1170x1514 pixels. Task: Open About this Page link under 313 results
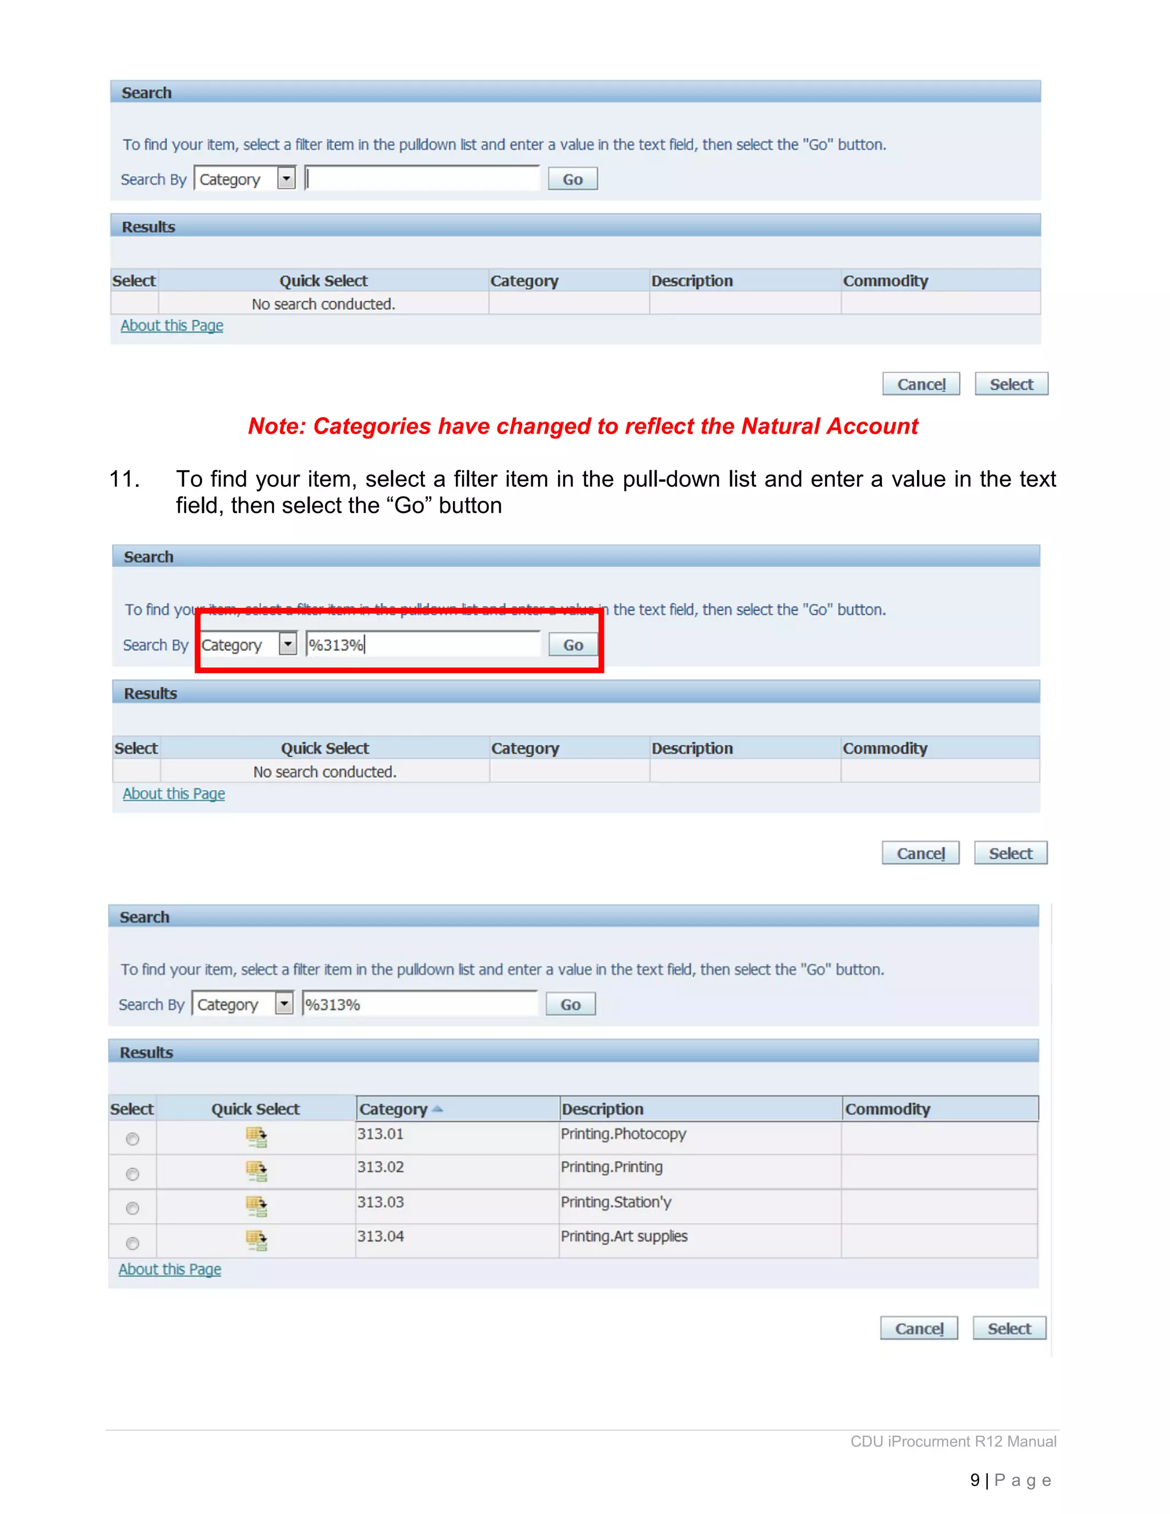170,1268
